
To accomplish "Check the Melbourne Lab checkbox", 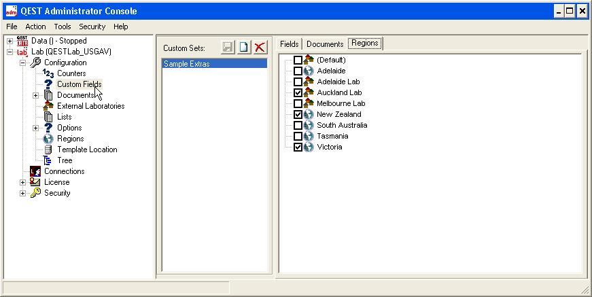I will [298, 103].
